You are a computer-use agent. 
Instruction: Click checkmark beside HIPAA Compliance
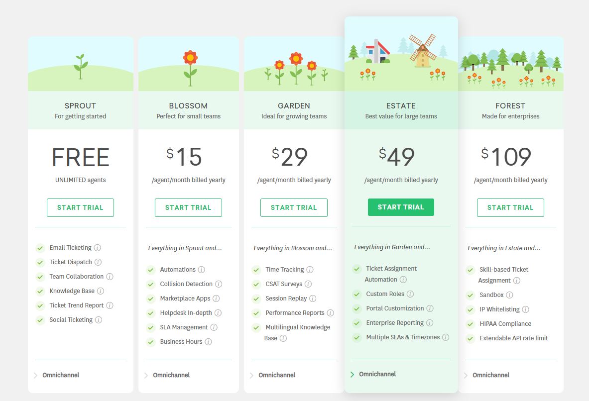[x=471, y=324]
